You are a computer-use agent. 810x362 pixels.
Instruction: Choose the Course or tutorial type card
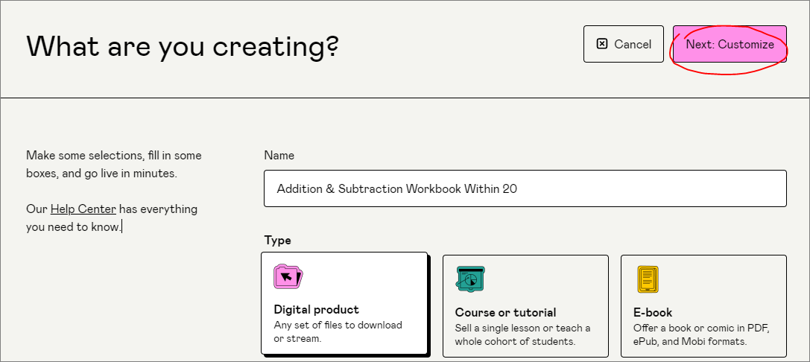(525, 305)
